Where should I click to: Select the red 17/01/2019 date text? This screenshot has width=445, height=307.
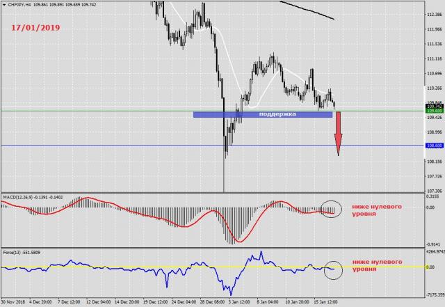35,28
